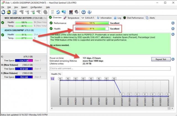Click the globe network toolbar icon
Image resolution: width=177 pixels, height=116 pixels.
pyautogui.click(x=64, y=12)
